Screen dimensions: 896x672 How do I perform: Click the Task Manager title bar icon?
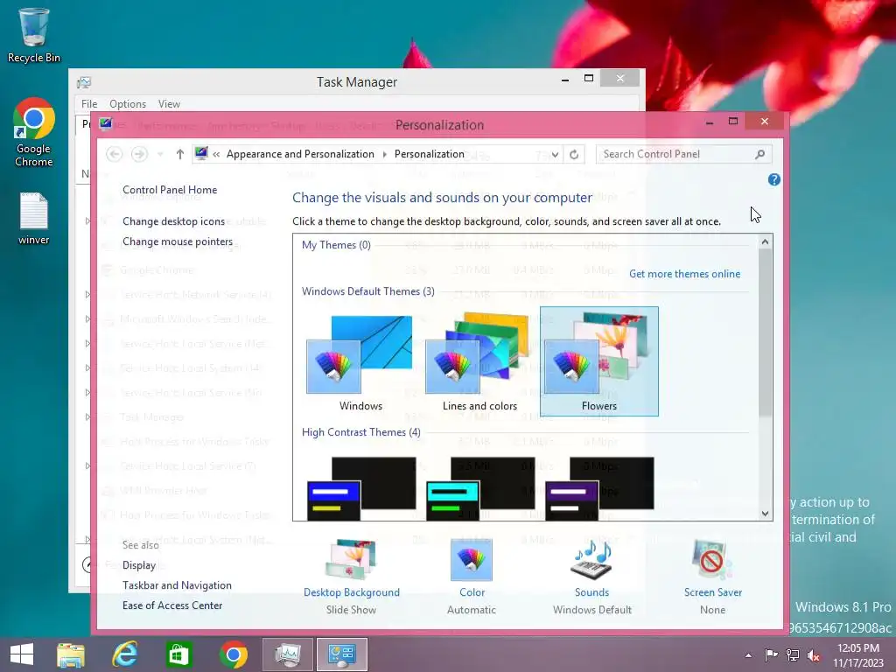pos(84,82)
